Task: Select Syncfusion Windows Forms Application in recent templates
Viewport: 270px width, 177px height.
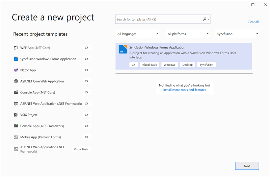Action: [x=48, y=59]
